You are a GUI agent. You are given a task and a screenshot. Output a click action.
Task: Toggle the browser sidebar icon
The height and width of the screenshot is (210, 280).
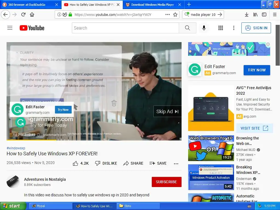tap(264, 14)
